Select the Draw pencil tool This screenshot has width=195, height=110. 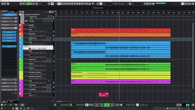tap(64, 4)
